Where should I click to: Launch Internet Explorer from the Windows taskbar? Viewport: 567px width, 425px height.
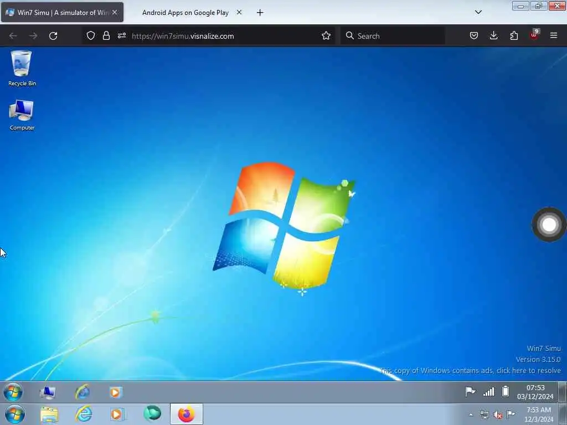(84, 414)
